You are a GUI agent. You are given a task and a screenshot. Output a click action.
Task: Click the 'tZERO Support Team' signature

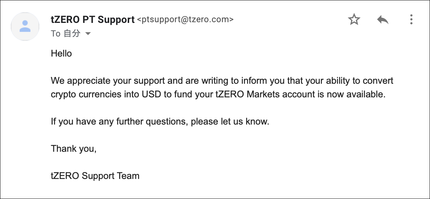point(95,176)
